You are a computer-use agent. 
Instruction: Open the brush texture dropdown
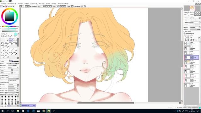click(x=7, y=73)
